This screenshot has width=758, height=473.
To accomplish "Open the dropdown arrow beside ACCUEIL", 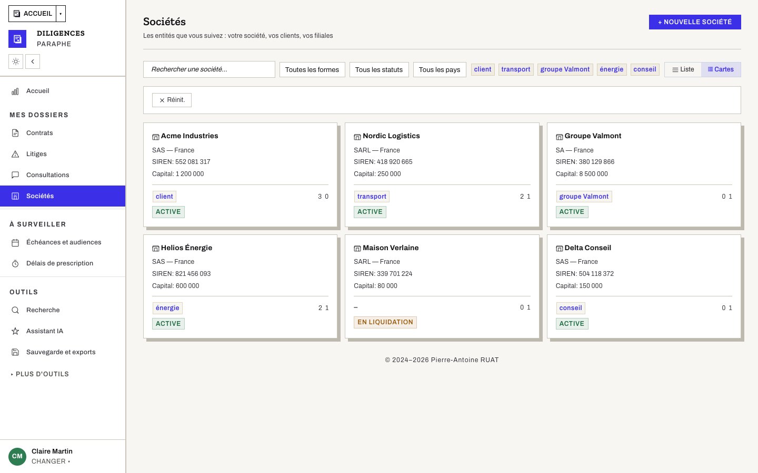I will tap(61, 14).
